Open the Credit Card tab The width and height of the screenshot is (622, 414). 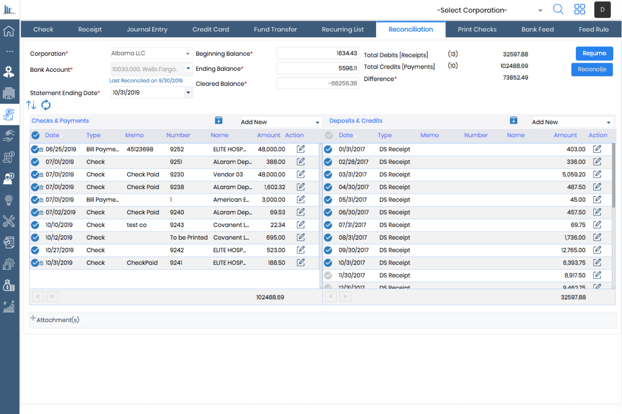211,29
